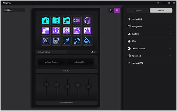Screen dimensions: 177x111
Task: Open settings gear in title bar
Action: [x=158, y=3]
